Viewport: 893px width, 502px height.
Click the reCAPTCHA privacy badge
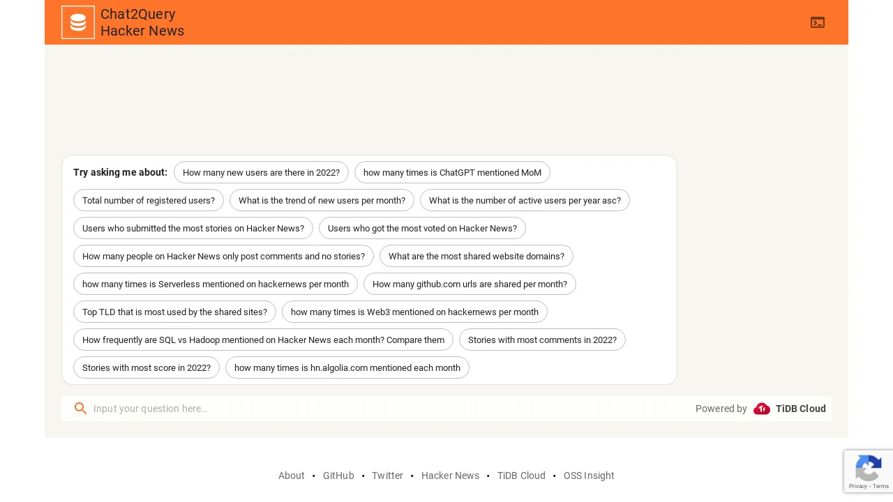click(869, 471)
